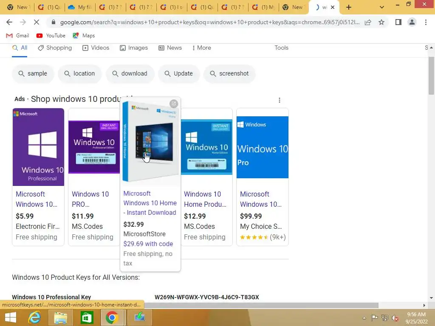Image resolution: width=435 pixels, height=326 pixels.
Task: Click the lock site-info icon
Action: coord(54,22)
